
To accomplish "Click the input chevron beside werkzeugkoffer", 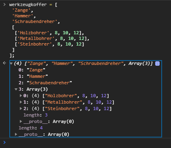I will [4, 4].
